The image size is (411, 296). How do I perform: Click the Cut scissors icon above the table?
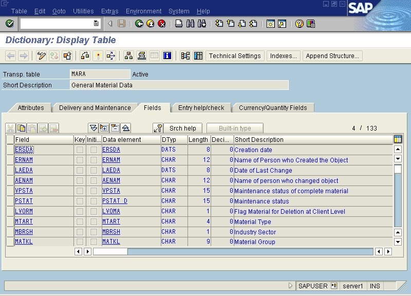point(10,128)
